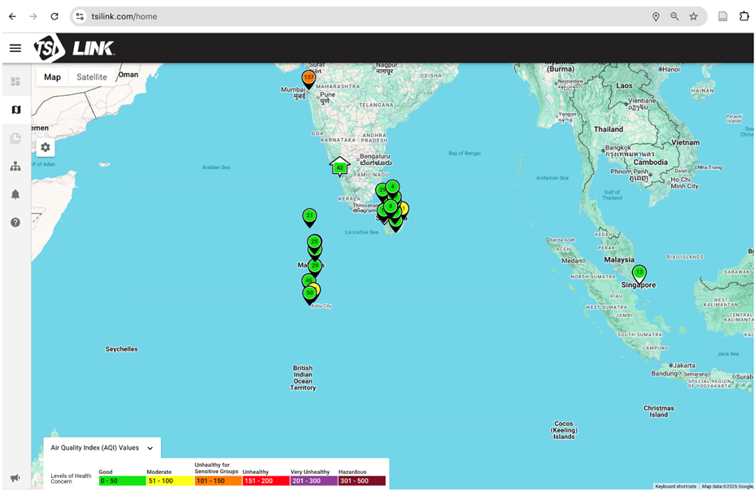This screenshot has width=755, height=500.
Task: Click the map settings gear icon
Action: [46, 147]
